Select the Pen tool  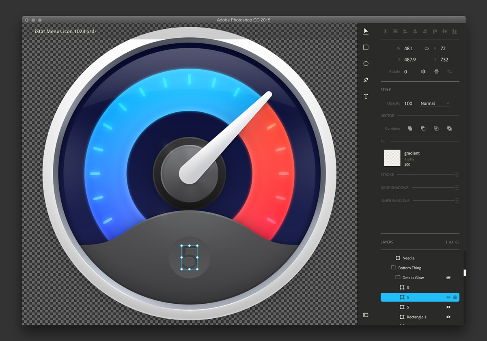366,80
